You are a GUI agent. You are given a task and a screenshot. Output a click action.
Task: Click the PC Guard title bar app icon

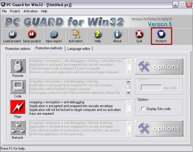(x=3, y=4)
